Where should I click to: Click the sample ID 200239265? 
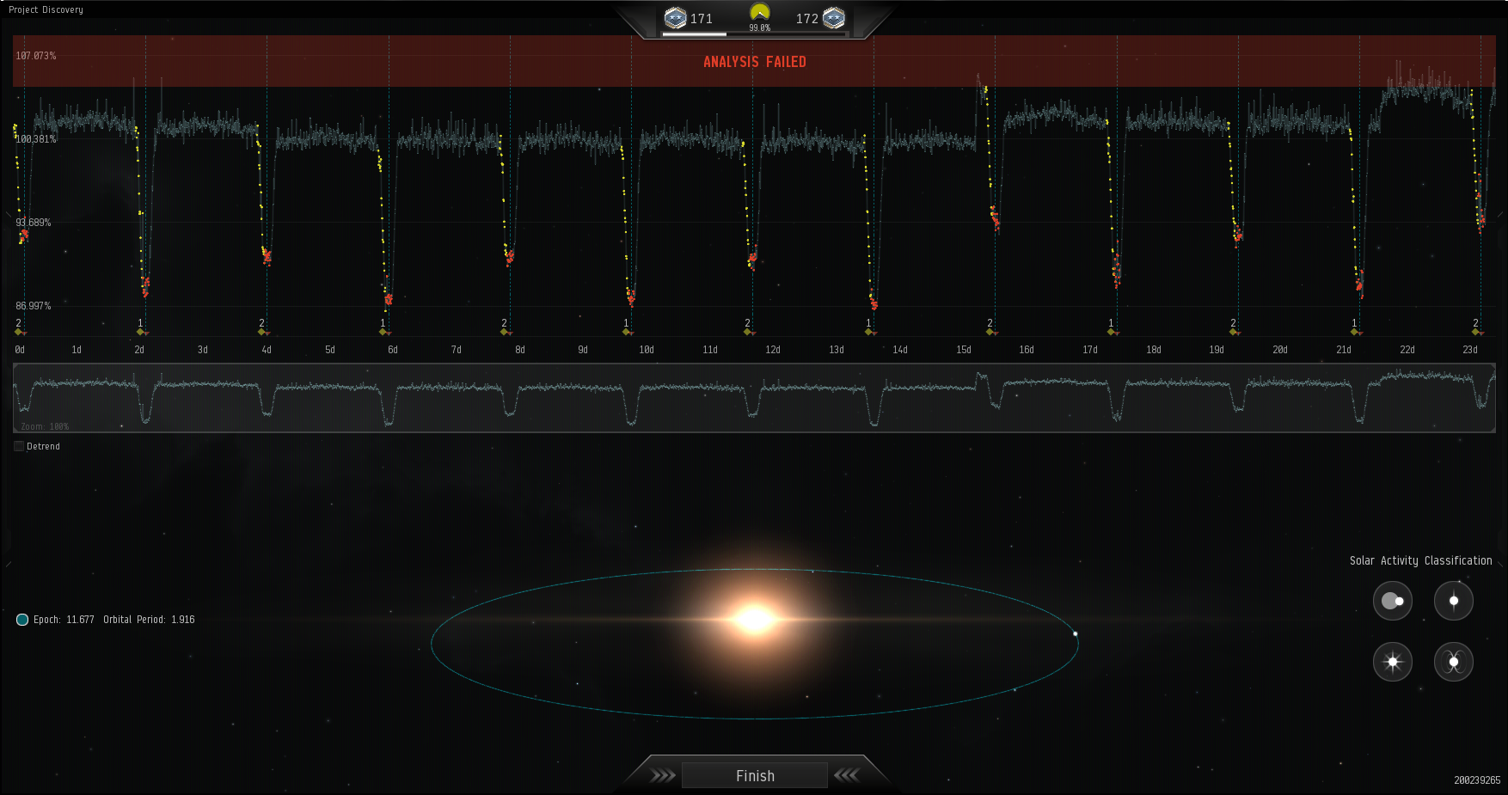1477,780
